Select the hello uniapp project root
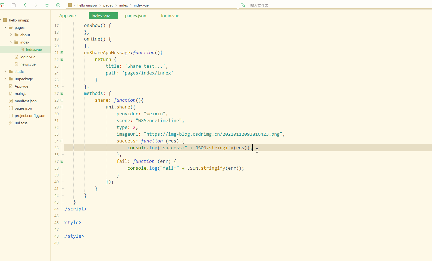Screen dimensions: 432x261 19,20
